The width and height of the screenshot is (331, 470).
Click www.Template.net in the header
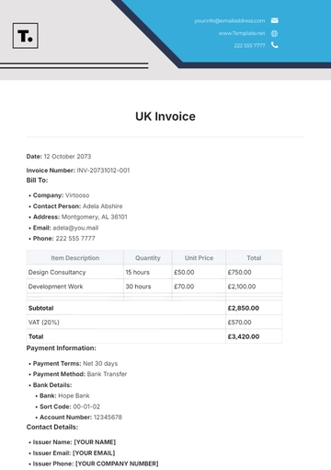coord(242,33)
